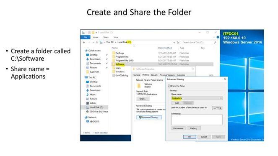Open the Videos folder in sidebar
The image size is (278, 156).
pyautogui.click(x=93, y=103)
